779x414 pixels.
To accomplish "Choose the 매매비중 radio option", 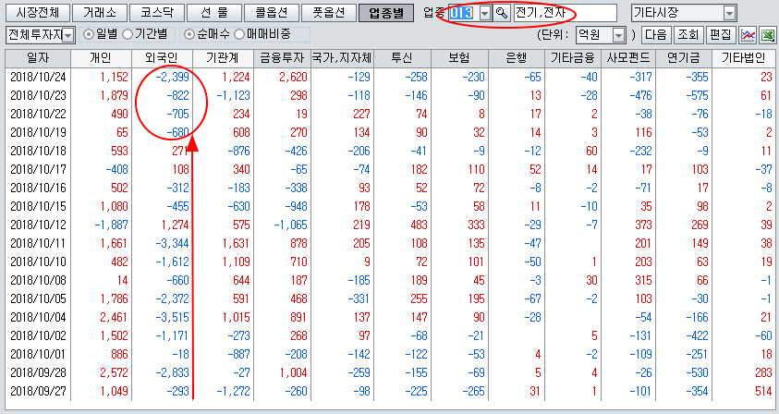I will [x=239, y=34].
